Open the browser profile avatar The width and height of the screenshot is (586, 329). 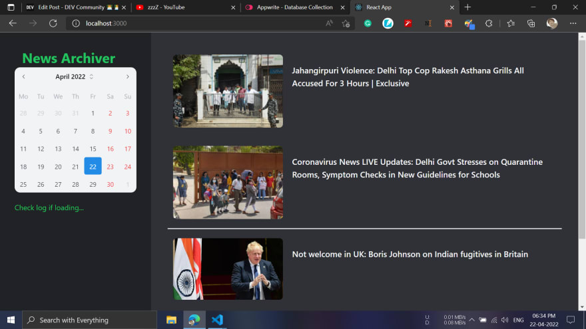pos(552,23)
